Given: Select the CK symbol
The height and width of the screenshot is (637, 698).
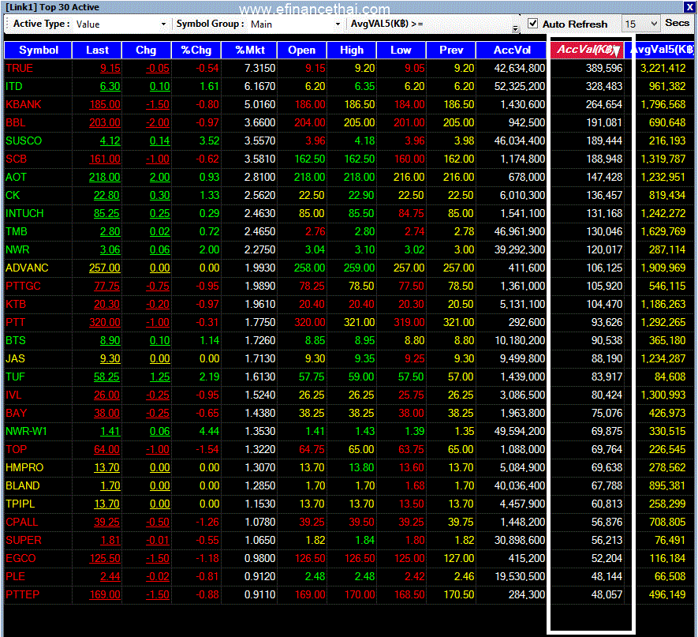Looking at the screenshot, I should pyautogui.click(x=13, y=195).
